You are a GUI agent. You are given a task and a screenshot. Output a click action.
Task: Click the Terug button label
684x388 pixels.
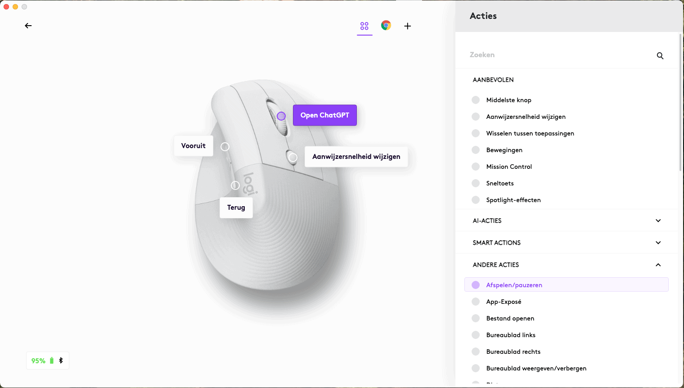tap(236, 208)
